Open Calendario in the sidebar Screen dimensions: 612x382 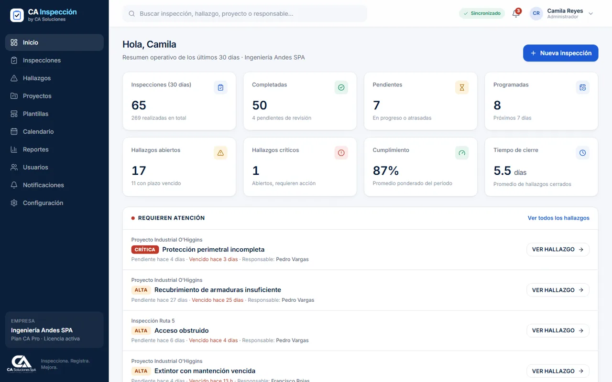tap(55, 132)
